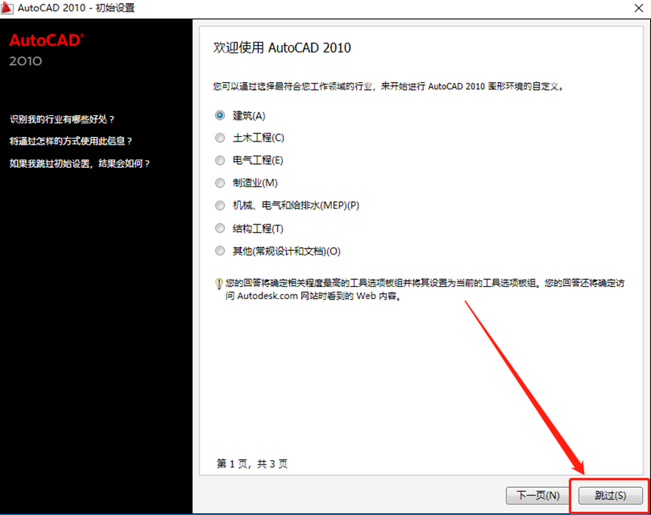Click the 下一页(N) button
The image size is (651, 515).
tap(537, 495)
